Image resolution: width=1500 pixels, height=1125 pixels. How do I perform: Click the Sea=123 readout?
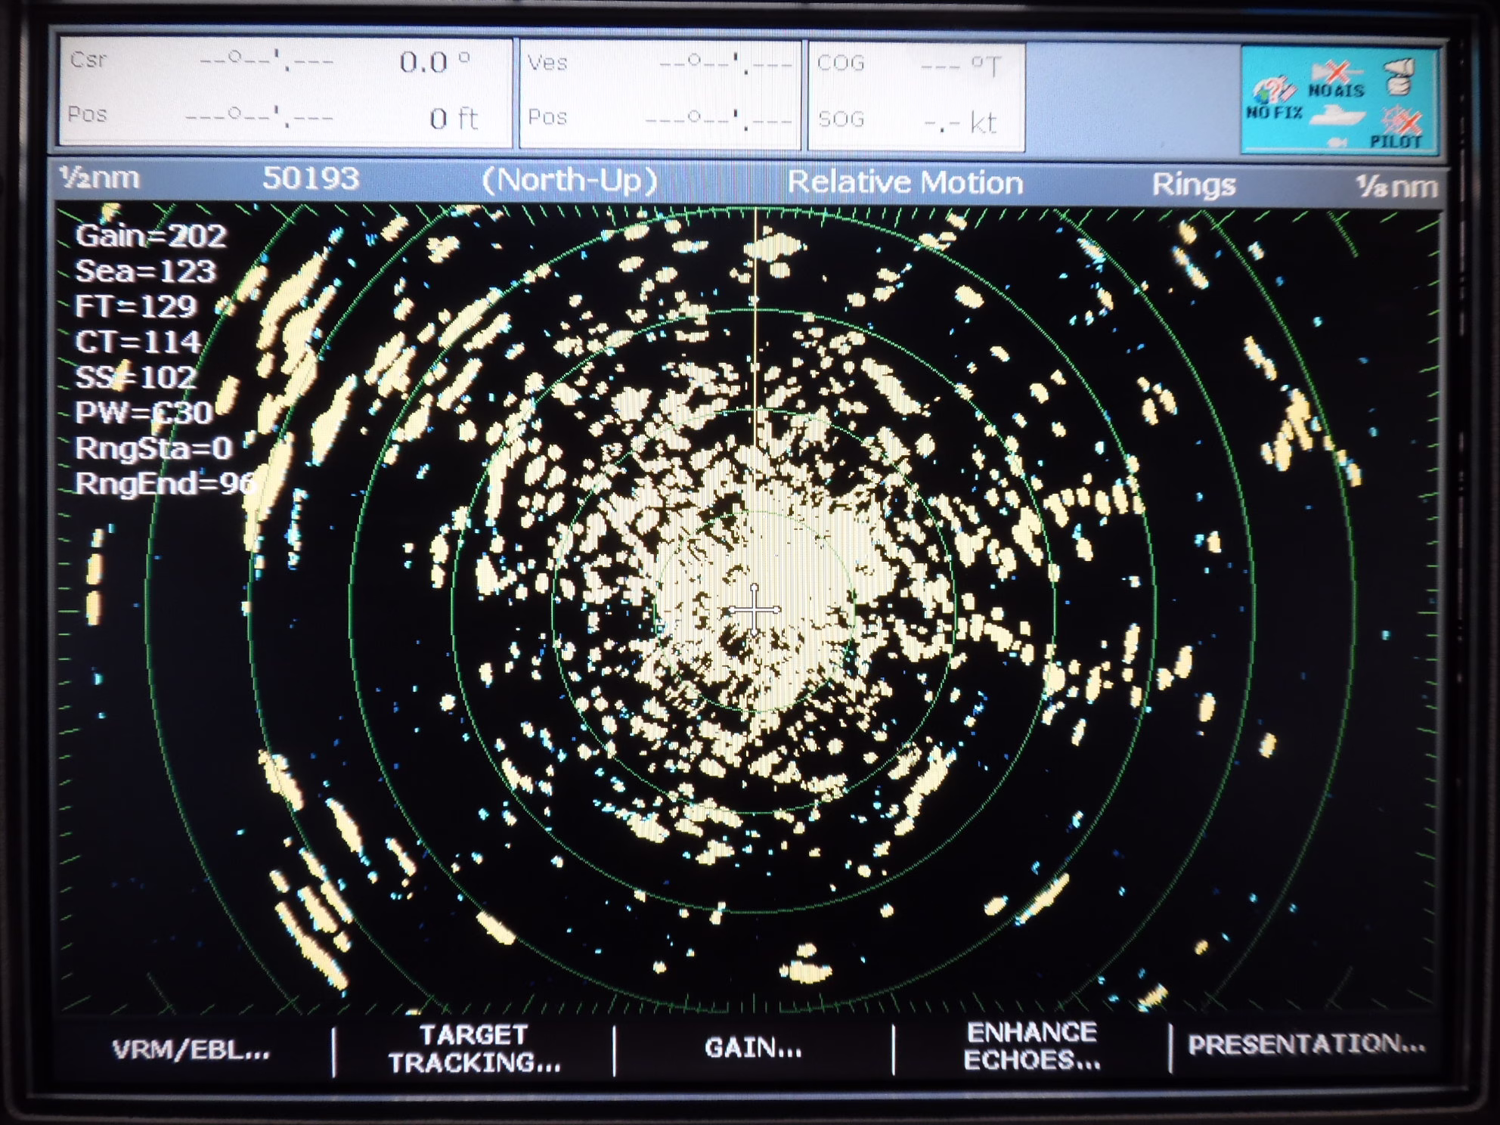point(145,271)
